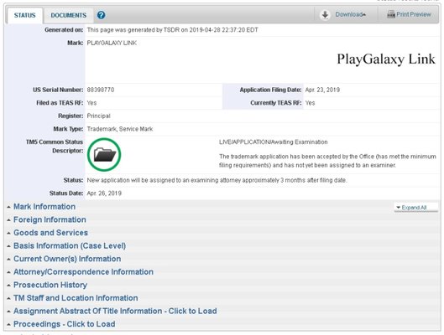Select the STATUS tab
The image size is (444, 335).
tap(24, 15)
